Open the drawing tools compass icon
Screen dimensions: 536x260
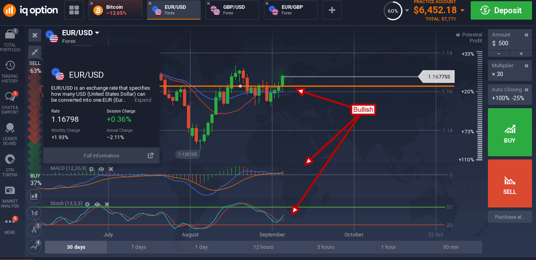point(34,230)
